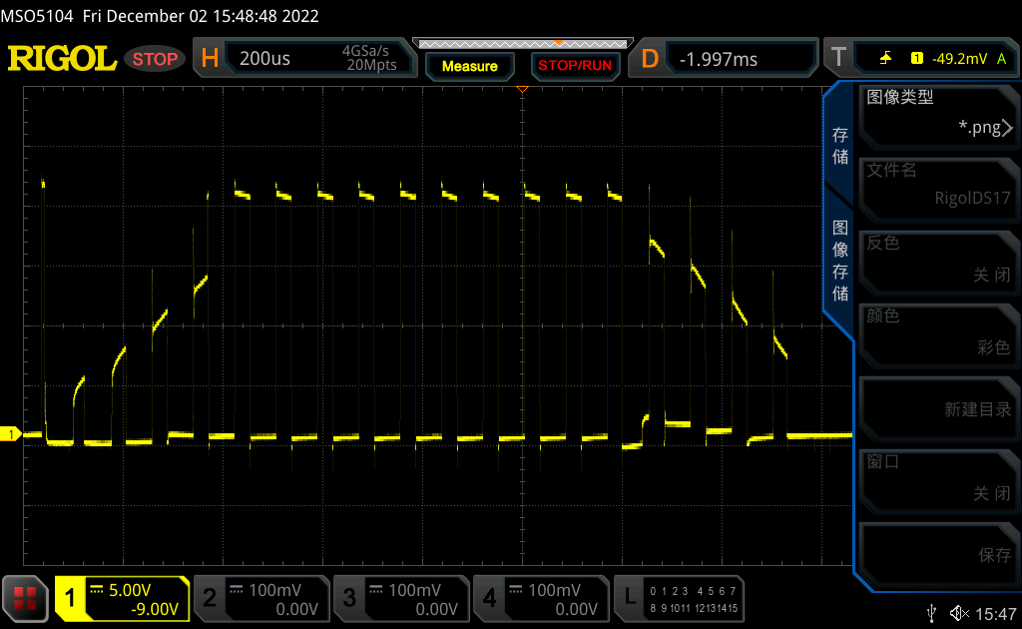Select the 图像存储 image storage tab
Image resolution: width=1022 pixels, height=629 pixels.
tap(840, 260)
